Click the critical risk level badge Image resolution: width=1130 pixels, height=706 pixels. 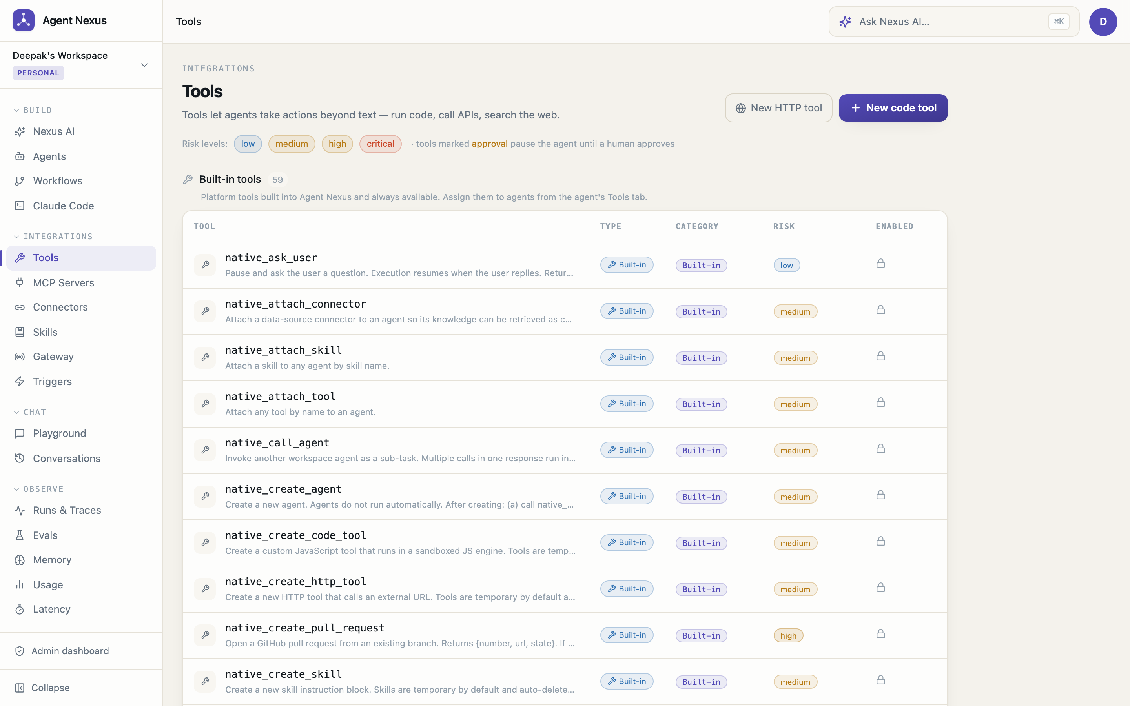click(380, 144)
